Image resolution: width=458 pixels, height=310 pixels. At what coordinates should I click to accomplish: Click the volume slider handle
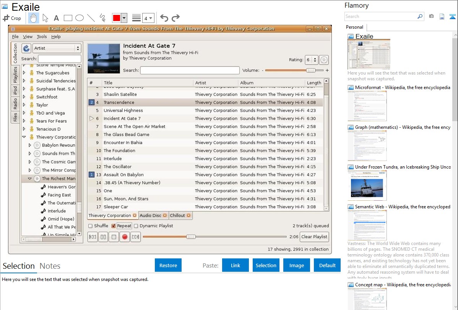(311, 70)
